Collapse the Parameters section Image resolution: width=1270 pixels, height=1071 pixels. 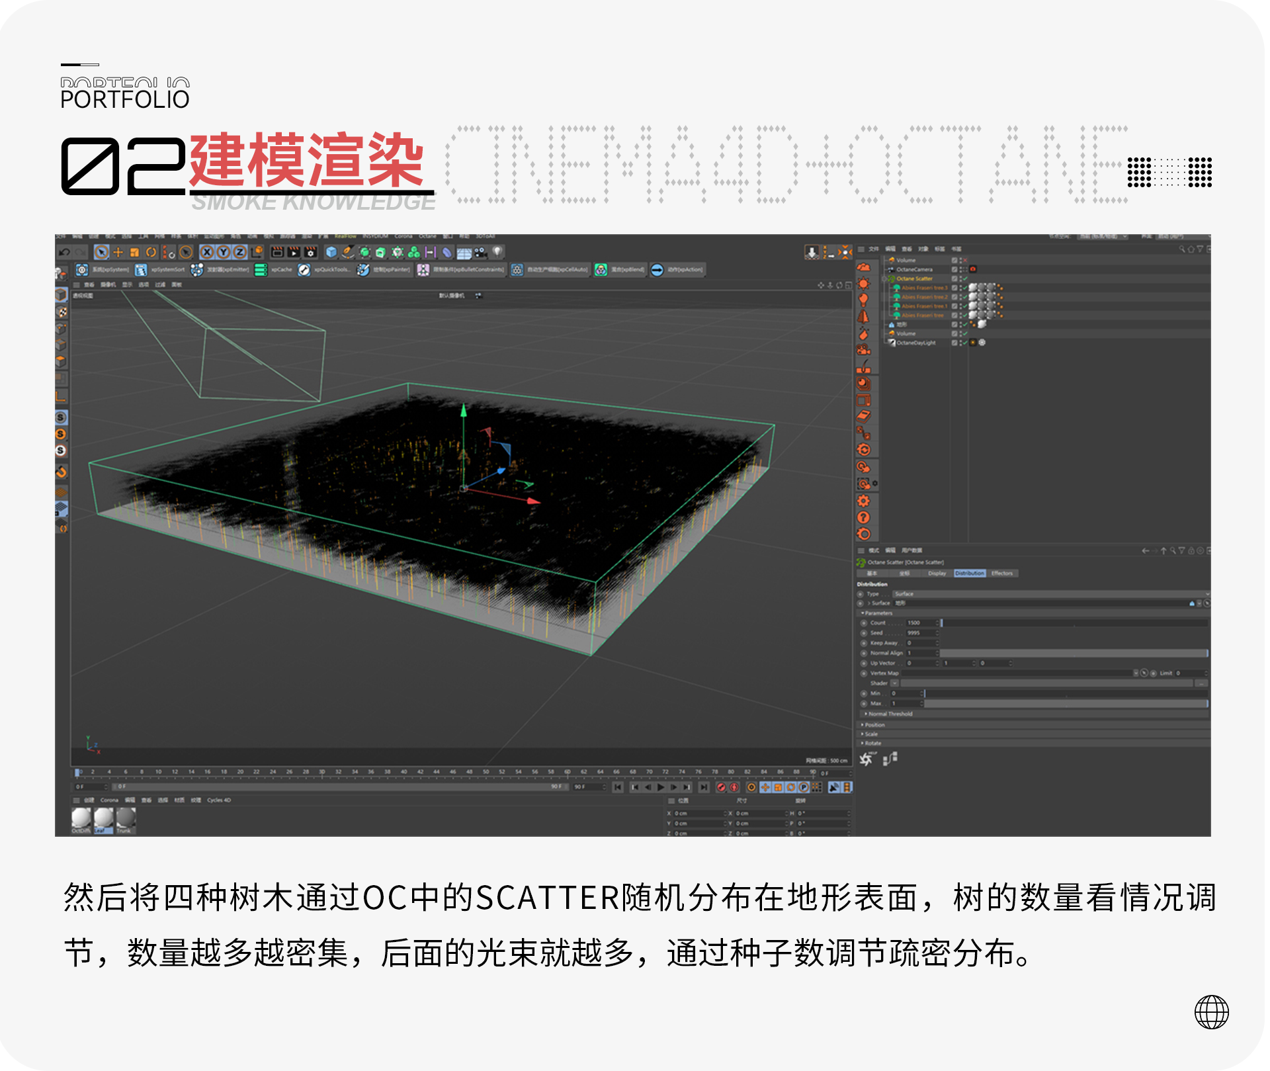coord(863,613)
